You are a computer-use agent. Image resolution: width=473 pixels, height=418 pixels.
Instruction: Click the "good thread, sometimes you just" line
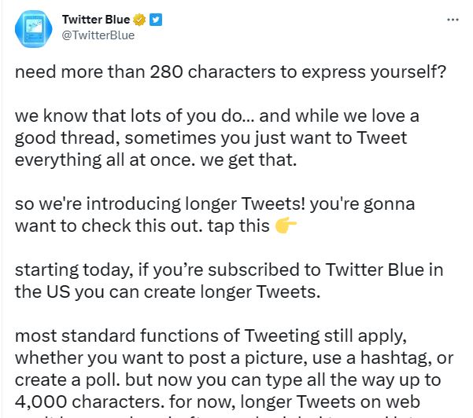[211, 138]
